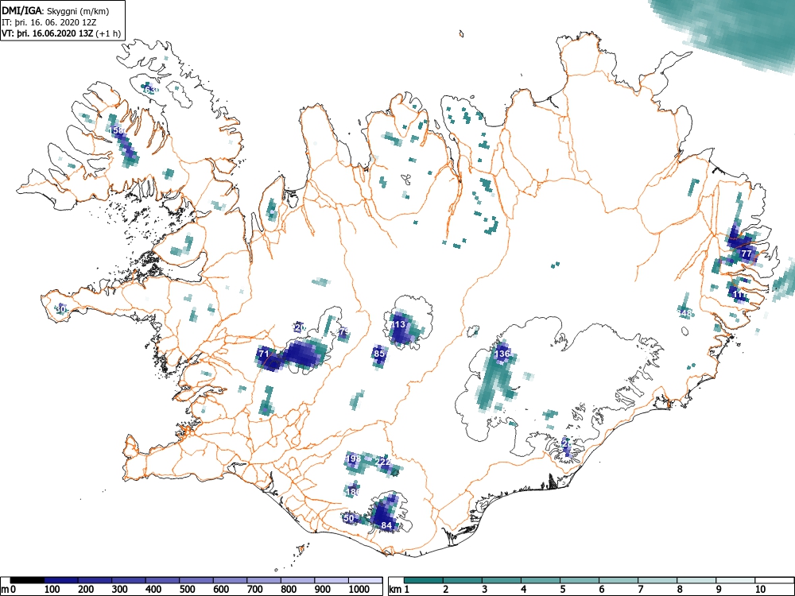Click the teal swatch between 4 and 5 km

(541, 580)
